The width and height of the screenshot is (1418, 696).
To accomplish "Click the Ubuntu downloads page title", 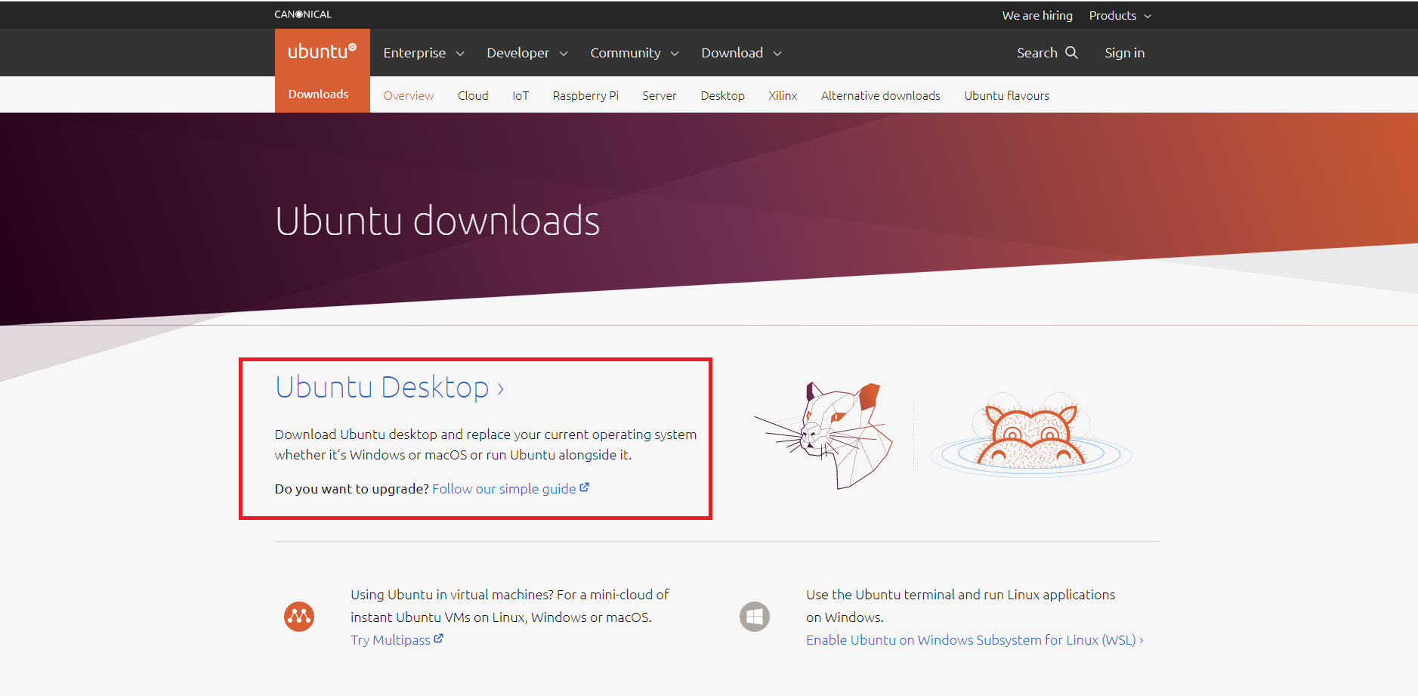I will tap(437, 221).
